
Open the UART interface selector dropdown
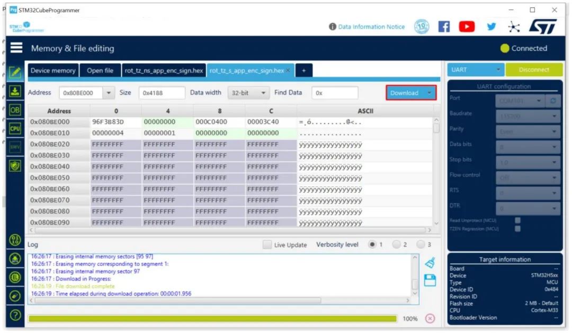click(x=476, y=70)
